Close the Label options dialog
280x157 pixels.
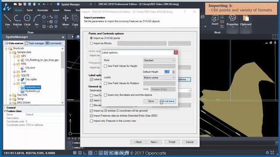176,52
